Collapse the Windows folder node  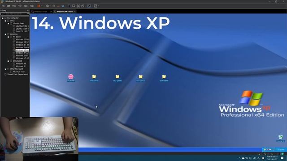click(x=5, y=34)
